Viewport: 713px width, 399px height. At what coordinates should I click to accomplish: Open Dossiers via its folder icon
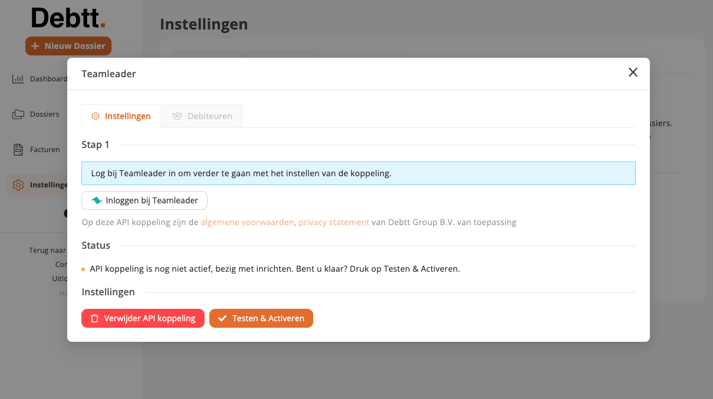tap(18, 114)
